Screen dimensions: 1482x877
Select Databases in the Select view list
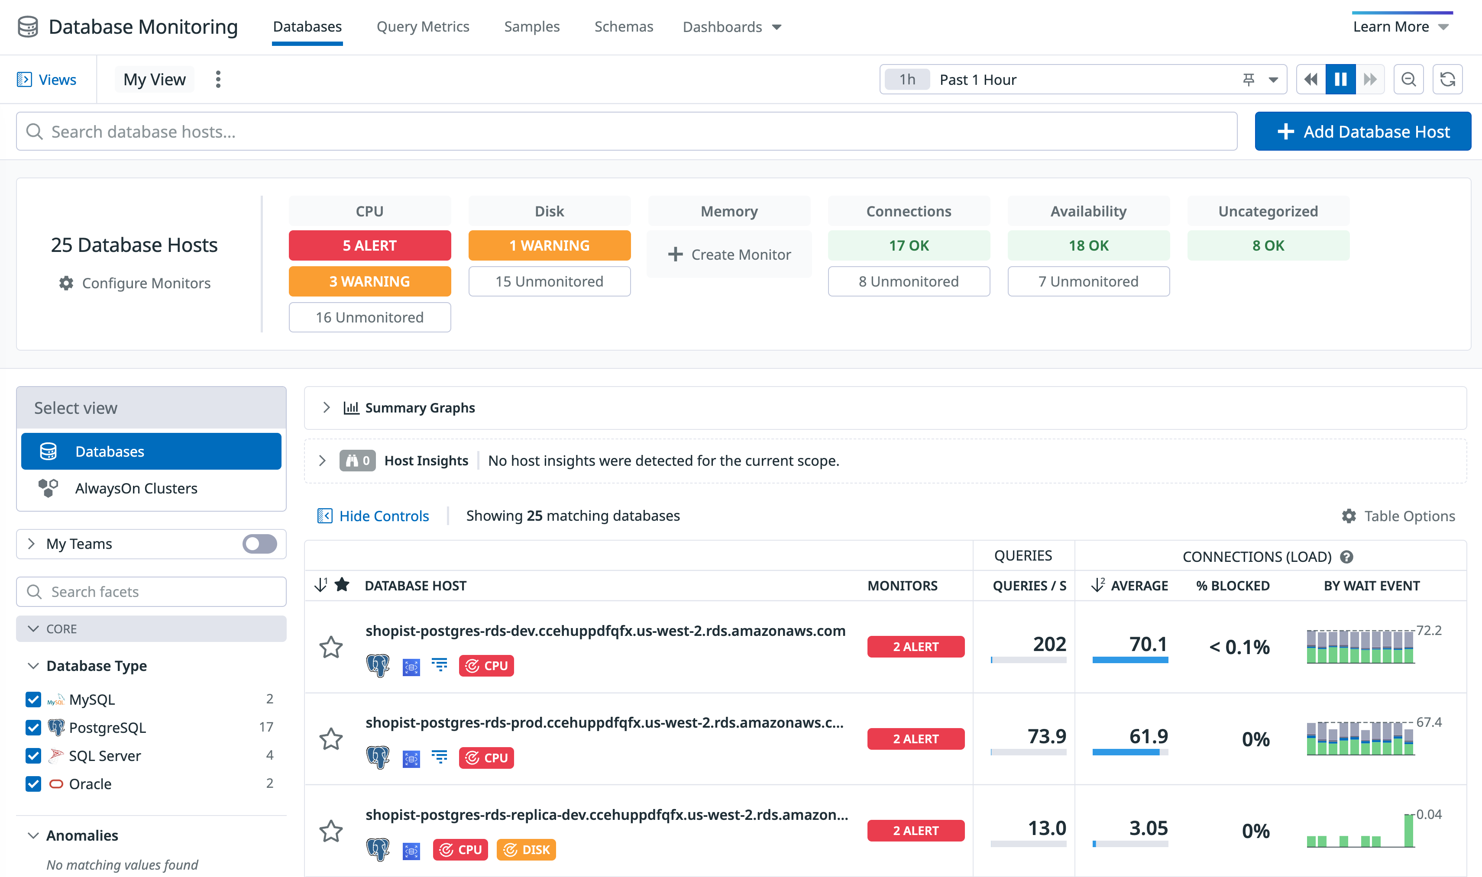[151, 451]
